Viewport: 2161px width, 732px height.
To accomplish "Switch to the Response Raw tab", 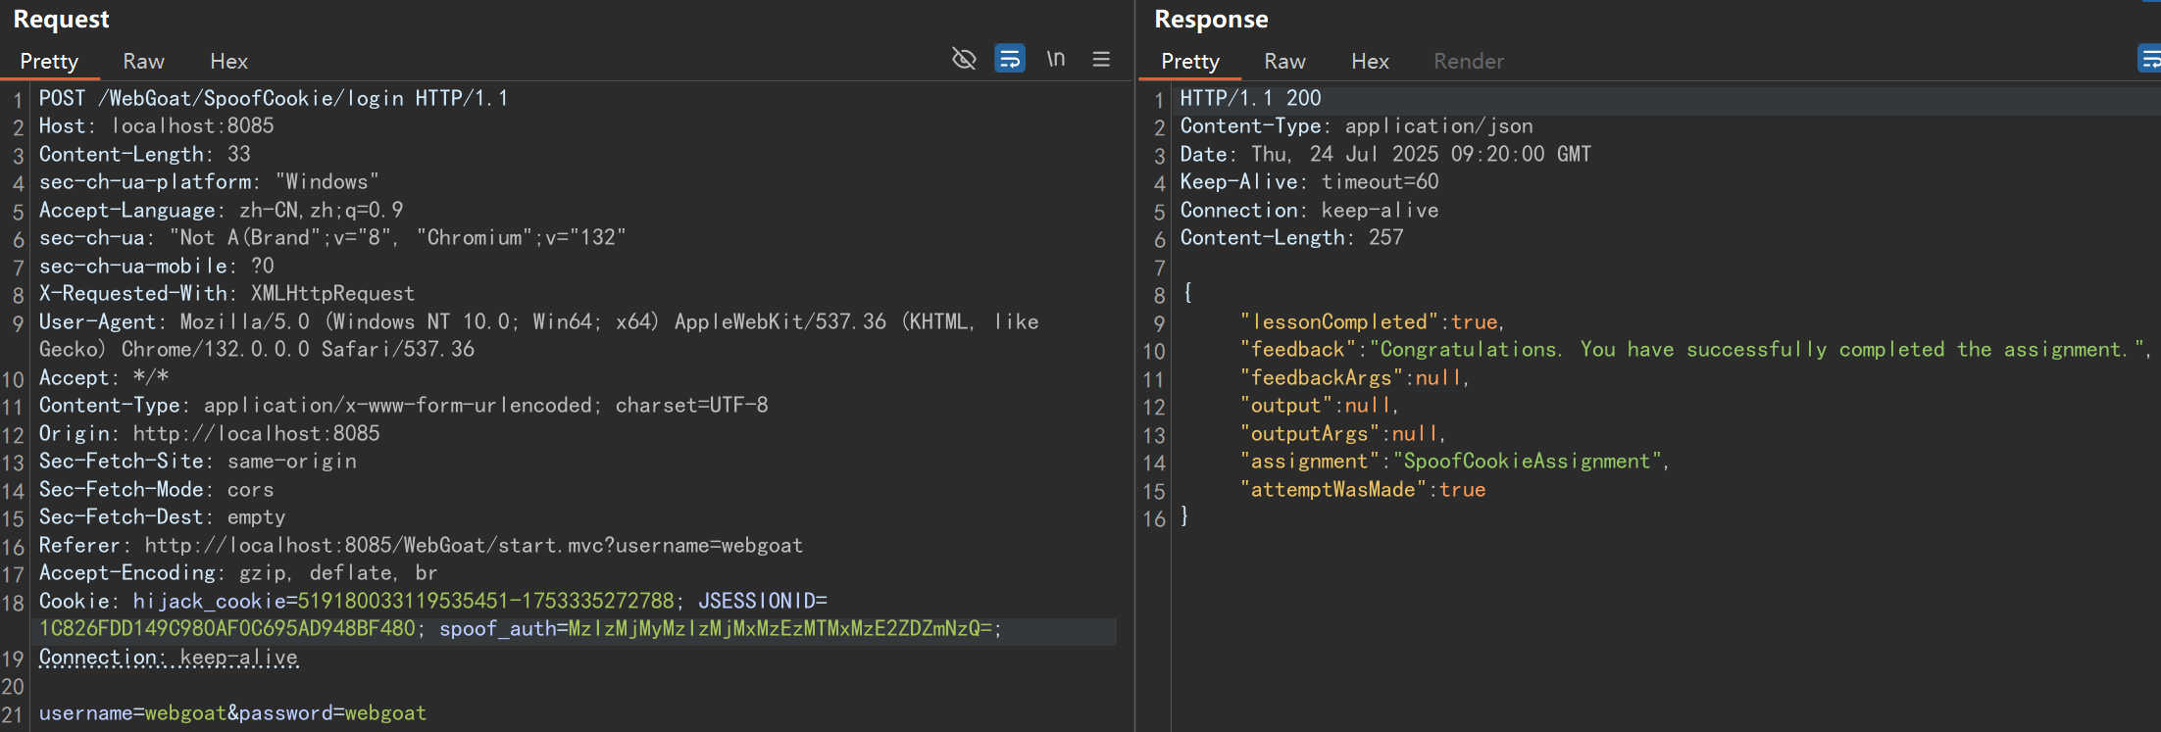I will pos(1284,61).
